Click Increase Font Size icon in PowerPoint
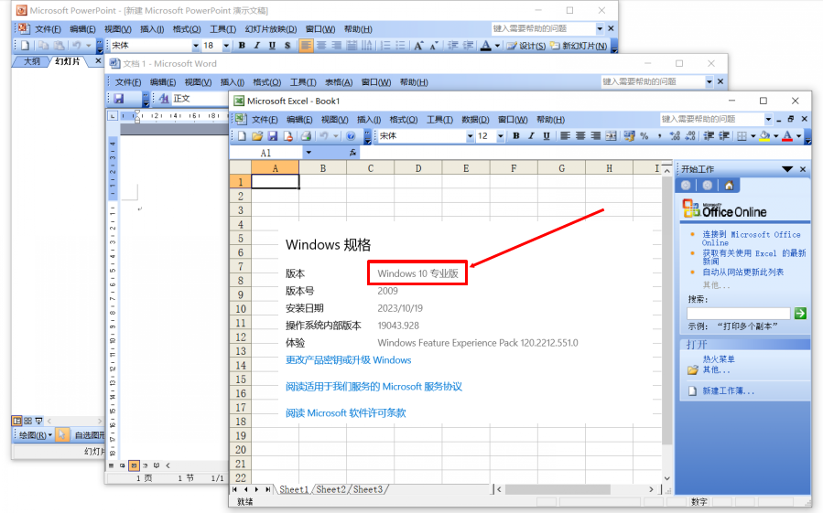This screenshot has height=513, width=823. [418, 46]
